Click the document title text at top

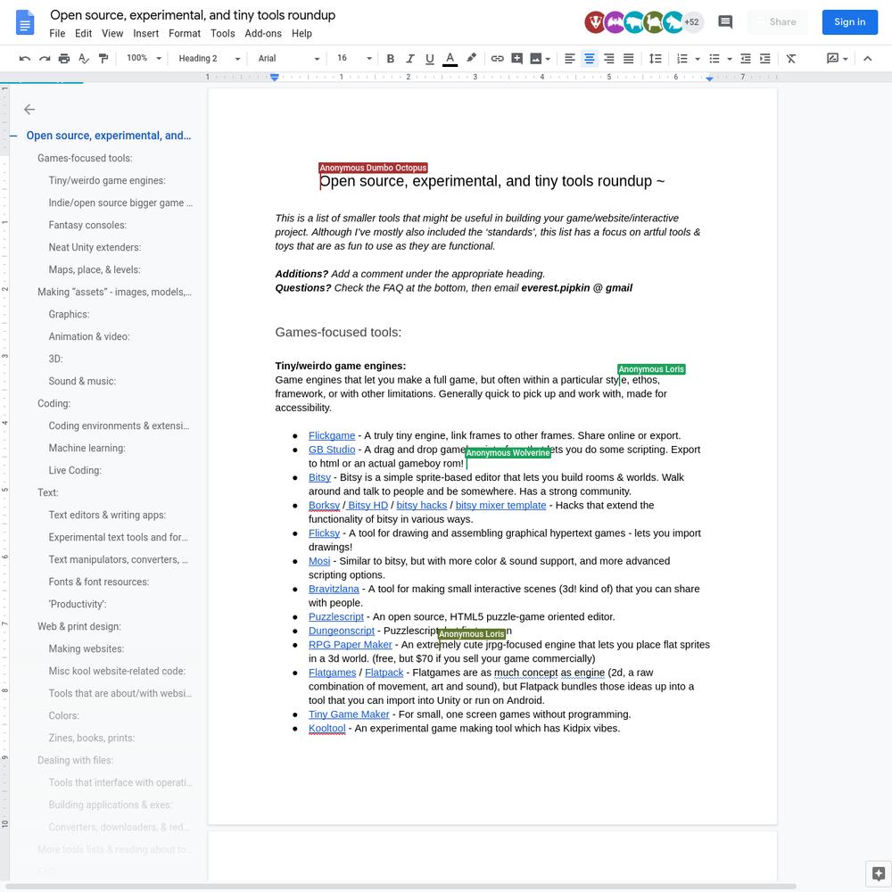tap(193, 15)
